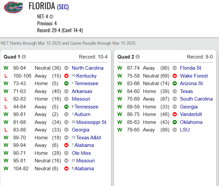219x186 pixels.
Task: Click the red down arrow beside Kentucky
Action: pyautogui.click(x=66, y=76)
